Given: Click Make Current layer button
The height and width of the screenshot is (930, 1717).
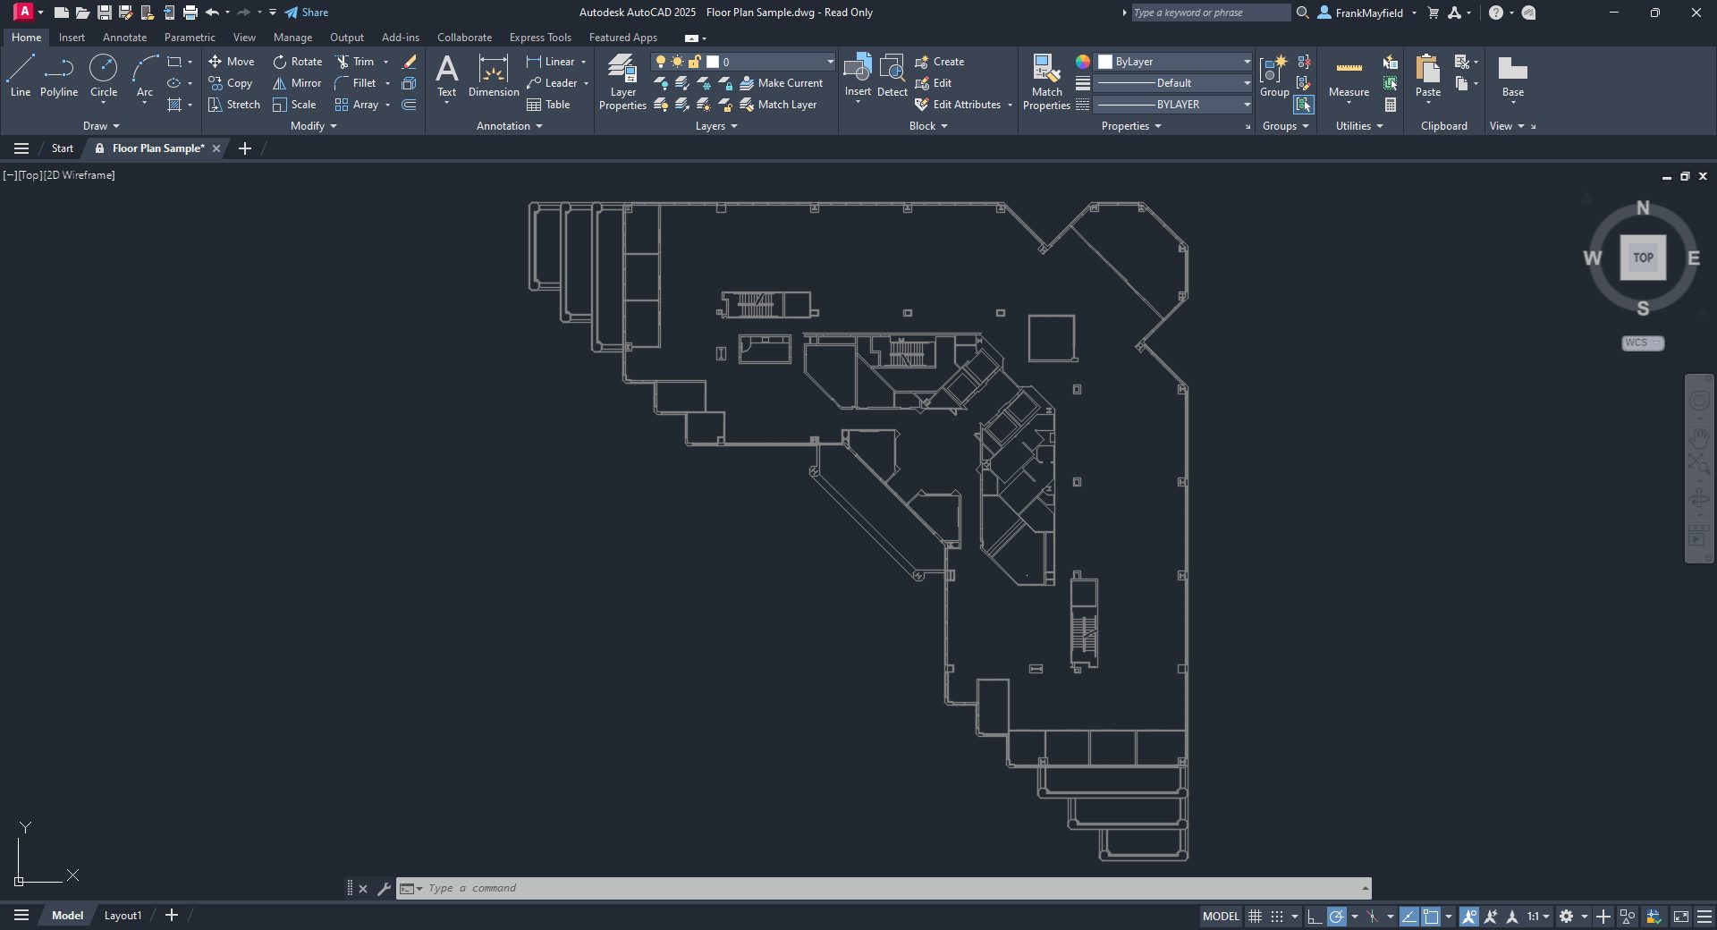Looking at the screenshot, I should pos(781,83).
